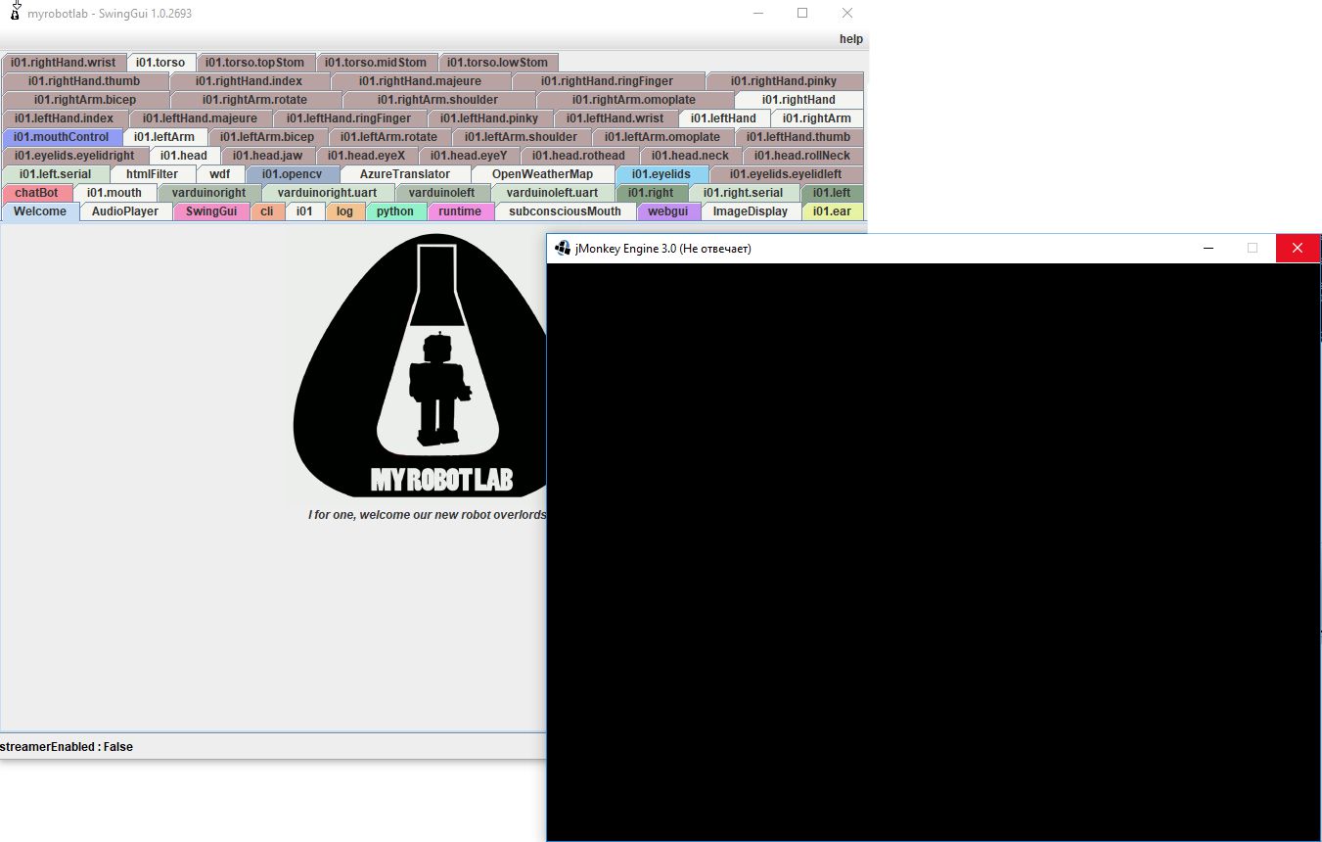Screen dimensions: 1322x842
Task: Open the i01.eyelids.eyelidleft tab
Action: (786, 174)
